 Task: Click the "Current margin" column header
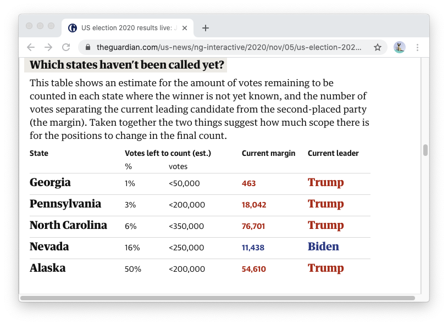(x=268, y=153)
